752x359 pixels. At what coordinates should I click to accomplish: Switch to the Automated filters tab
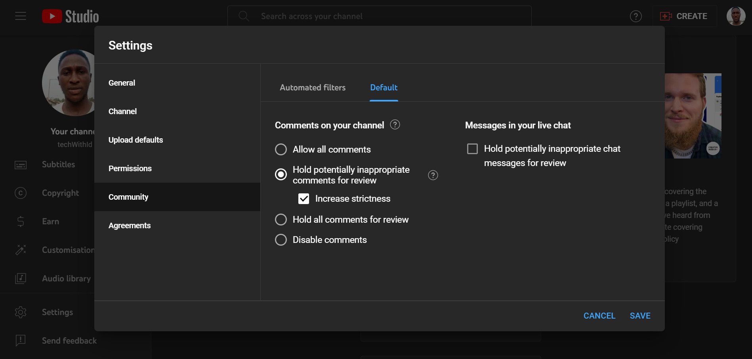312,88
